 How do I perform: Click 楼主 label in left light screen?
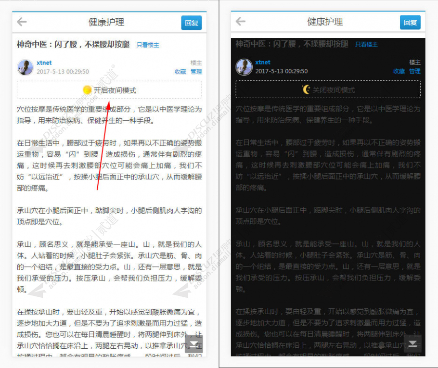point(196,63)
